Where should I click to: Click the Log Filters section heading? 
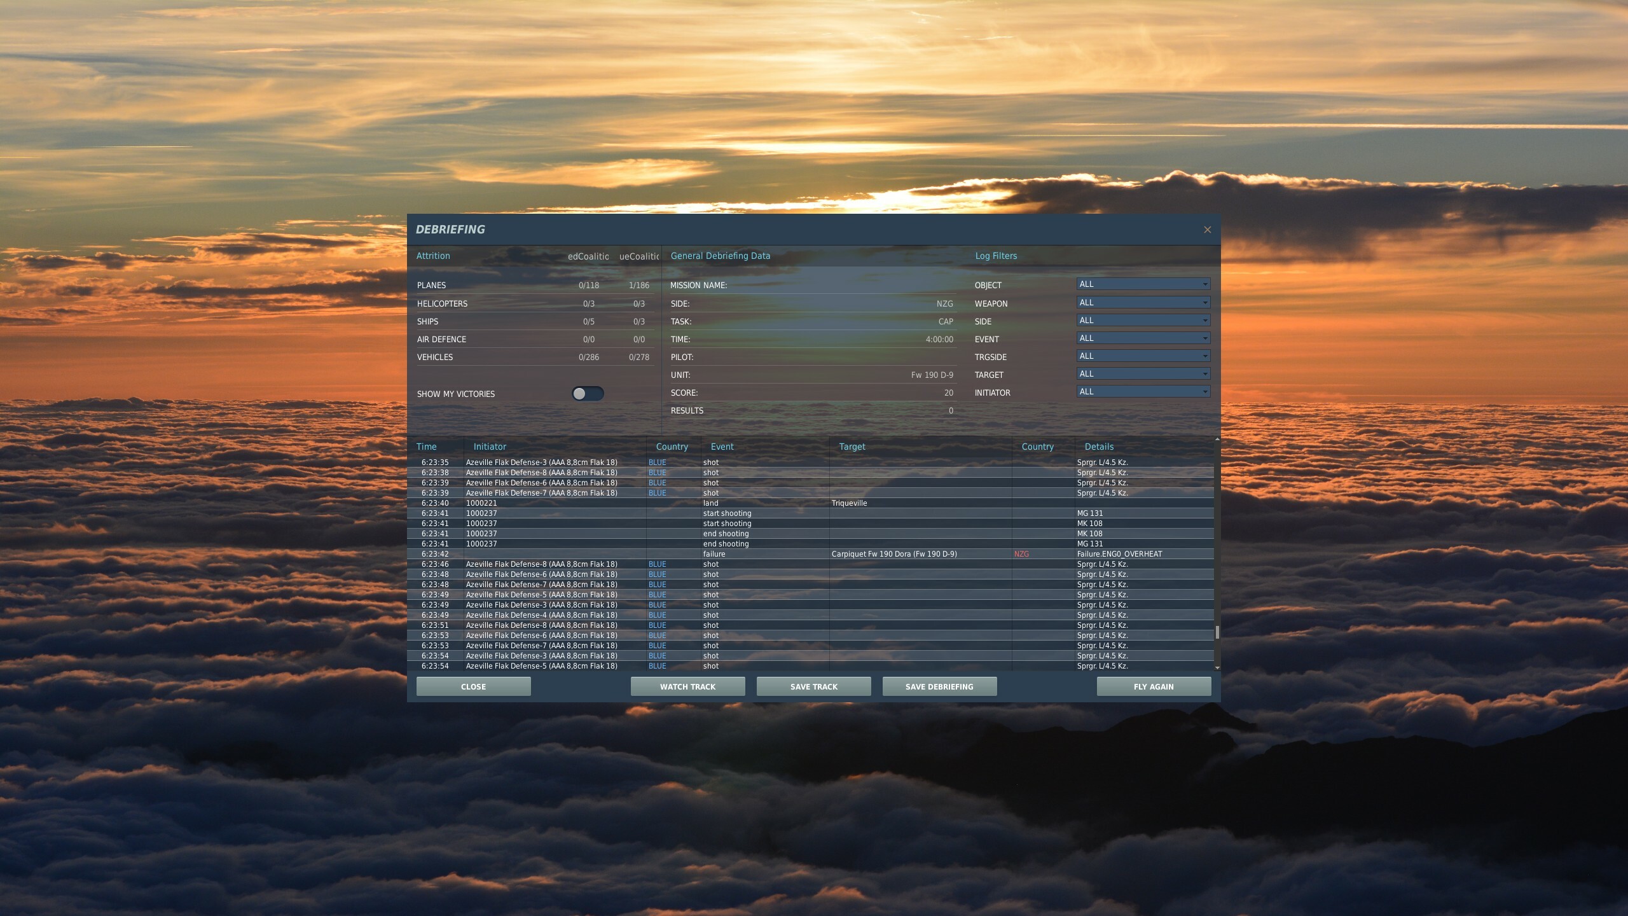(996, 256)
